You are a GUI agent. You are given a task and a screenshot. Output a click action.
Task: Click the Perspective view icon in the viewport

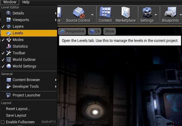(x=62, y=31)
